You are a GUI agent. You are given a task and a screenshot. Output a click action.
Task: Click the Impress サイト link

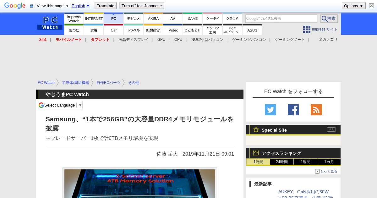(325, 29)
